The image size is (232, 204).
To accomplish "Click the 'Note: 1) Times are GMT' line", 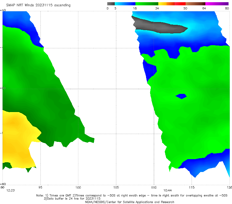I will click(x=132, y=196).
